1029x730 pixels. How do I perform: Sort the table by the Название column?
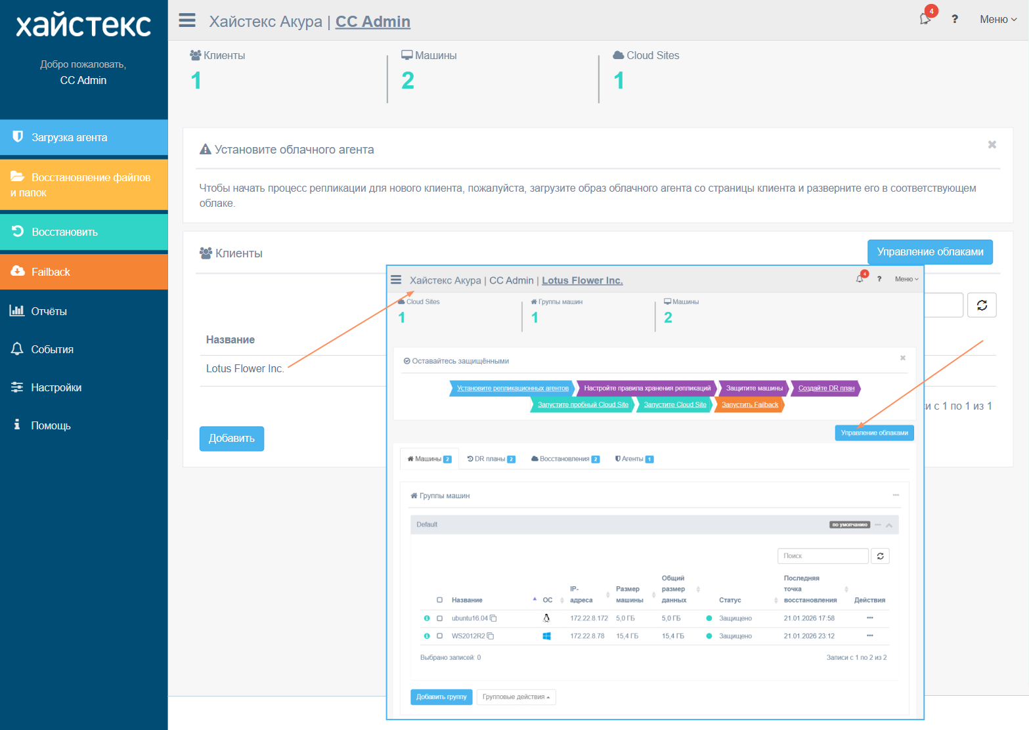[x=230, y=339]
